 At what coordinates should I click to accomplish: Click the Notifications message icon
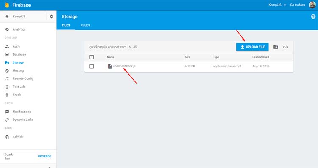tap(7, 112)
